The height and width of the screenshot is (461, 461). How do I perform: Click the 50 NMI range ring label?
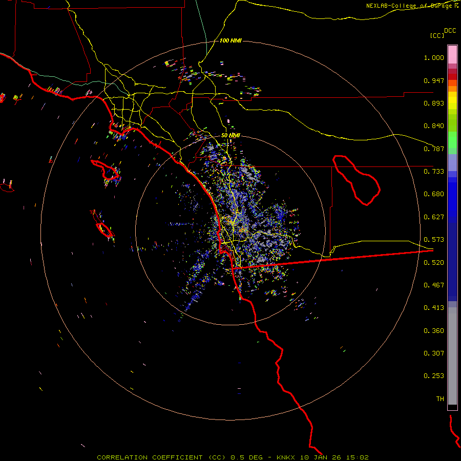coord(230,136)
